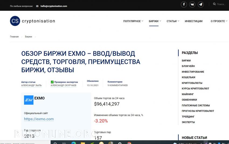Open ТРЕЙДИНГ section in sidebar
Image resolution: width=229 pixels, height=144 pixels.
188,117
